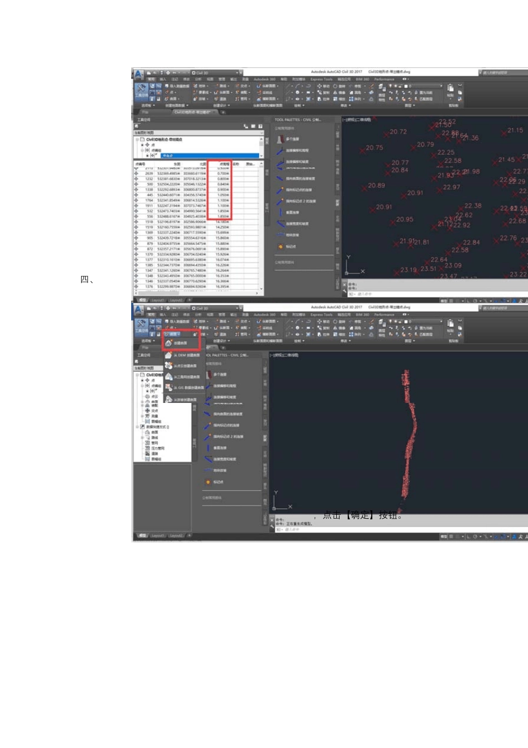Click 置为当前 layer tool in upper ribbon
The width and height of the screenshot is (528, 748).
coord(424,93)
